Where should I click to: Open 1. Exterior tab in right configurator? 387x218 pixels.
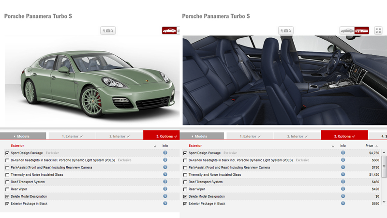250,136
